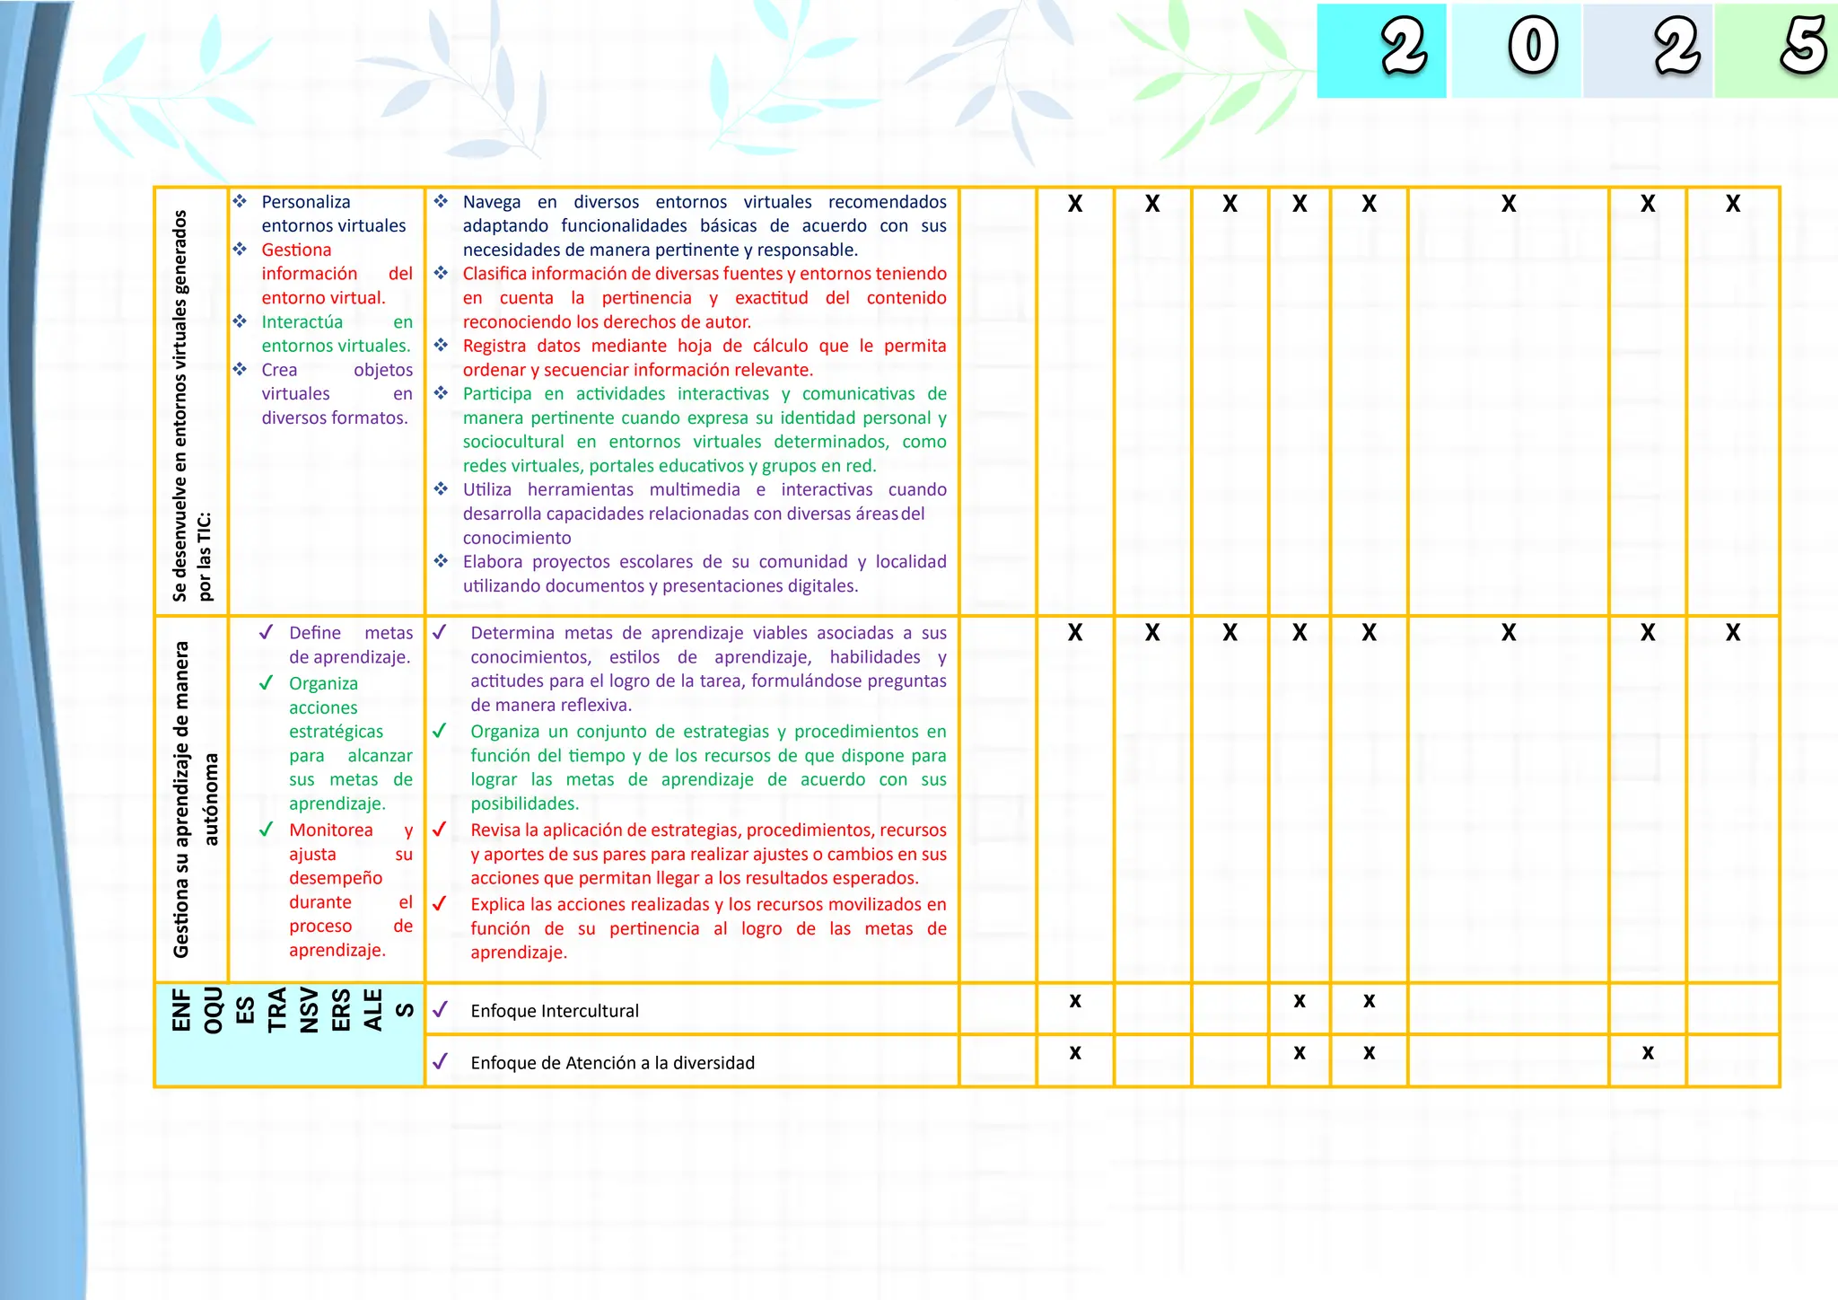Click the red text 'Gestiona información del entorno virtual.'
Viewport: 1838px width, 1300px height.
[337, 274]
